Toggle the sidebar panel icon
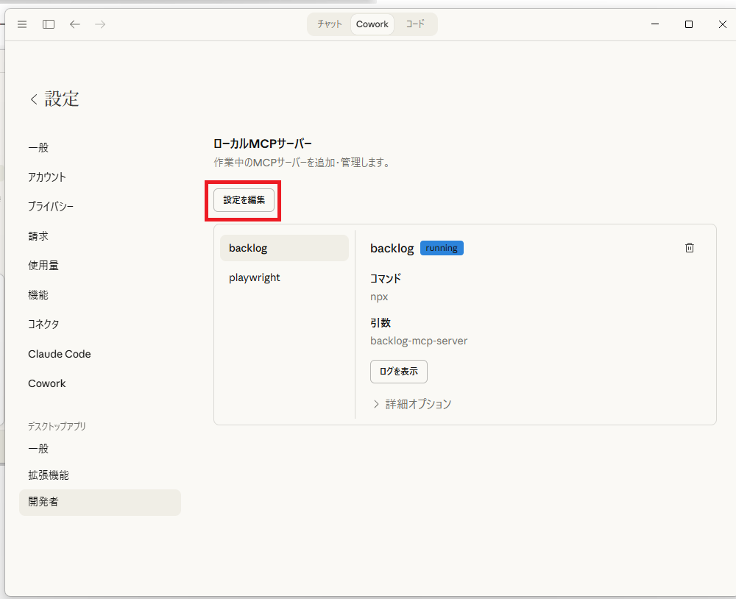The width and height of the screenshot is (736, 599). 48,24
